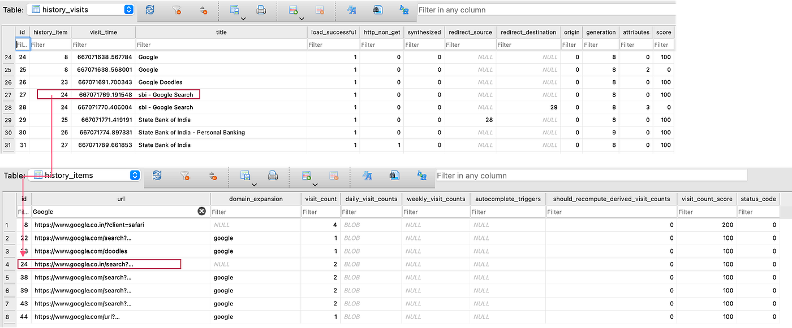This screenshot has width=792, height=328.
Task: Clear sorting in history_visits toolbar
Action: (203, 10)
